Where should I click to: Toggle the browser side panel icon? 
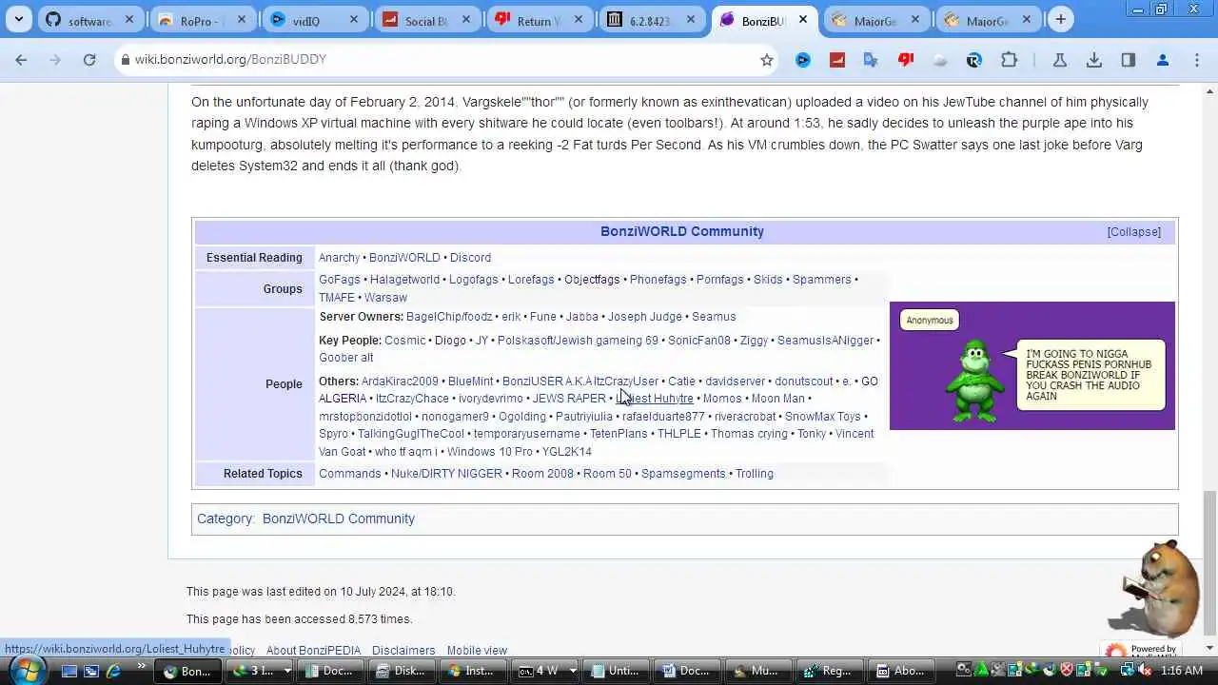1129,60
